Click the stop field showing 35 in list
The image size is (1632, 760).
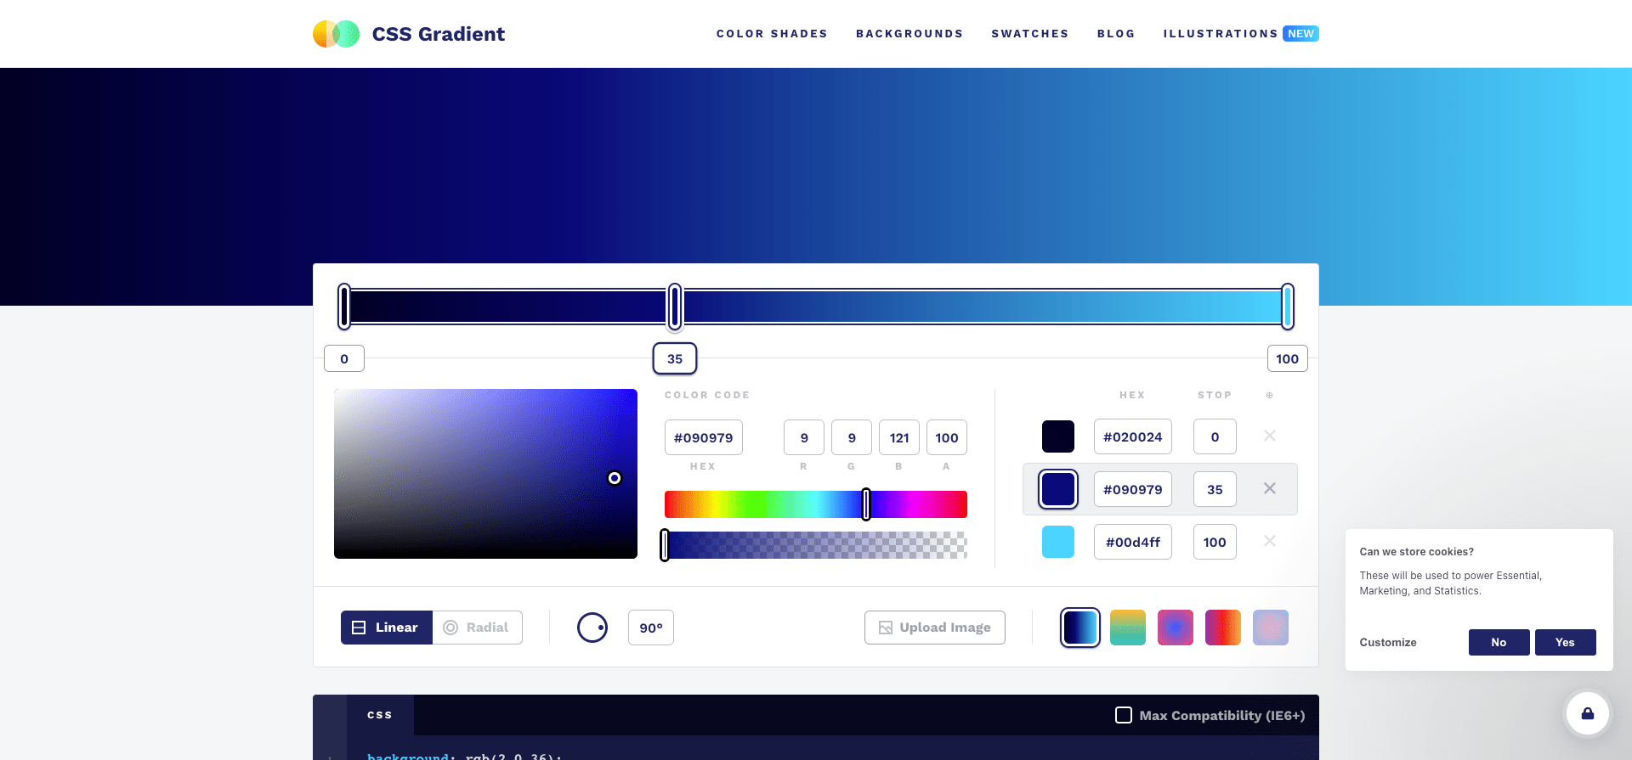coord(1215,489)
